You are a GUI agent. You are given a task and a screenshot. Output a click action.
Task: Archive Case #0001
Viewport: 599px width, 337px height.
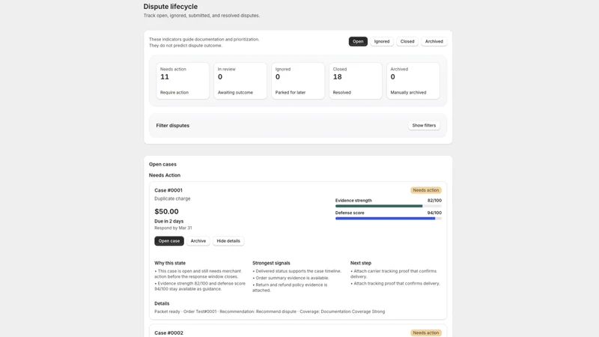pyautogui.click(x=198, y=241)
